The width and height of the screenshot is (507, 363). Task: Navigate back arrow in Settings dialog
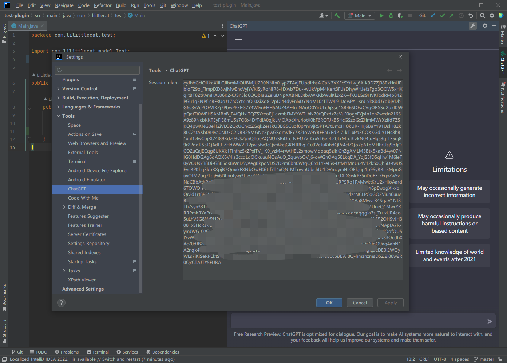coord(390,70)
